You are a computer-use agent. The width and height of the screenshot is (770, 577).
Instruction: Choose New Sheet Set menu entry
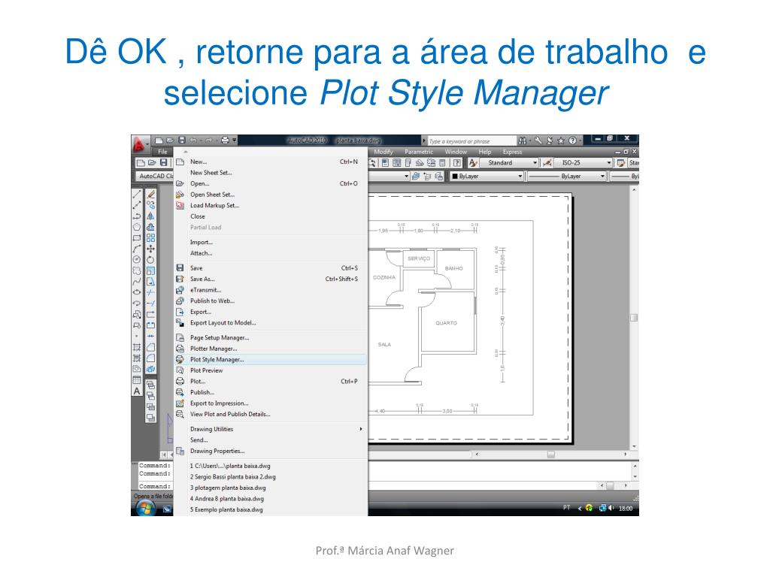[x=271, y=173]
